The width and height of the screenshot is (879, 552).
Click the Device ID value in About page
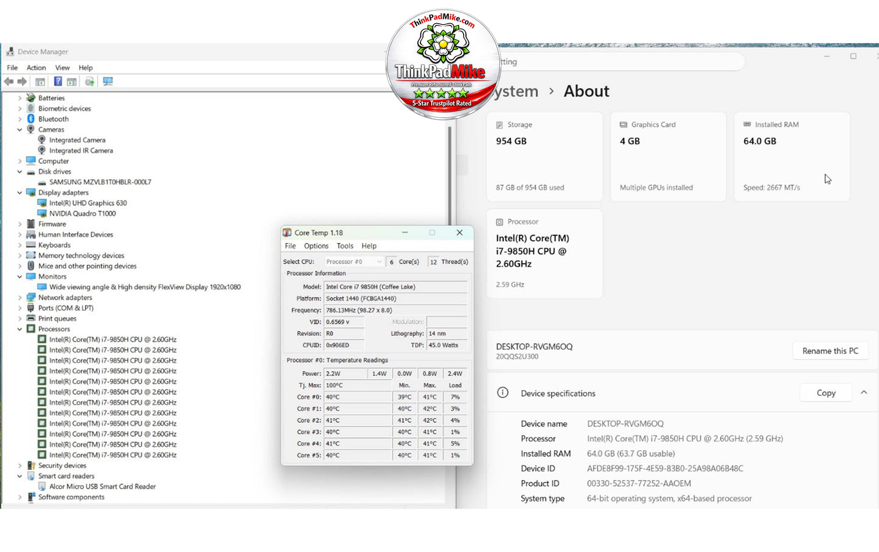click(x=665, y=469)
